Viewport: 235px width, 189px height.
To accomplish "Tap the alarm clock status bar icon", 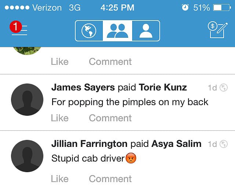I will (x=185, y=7).
